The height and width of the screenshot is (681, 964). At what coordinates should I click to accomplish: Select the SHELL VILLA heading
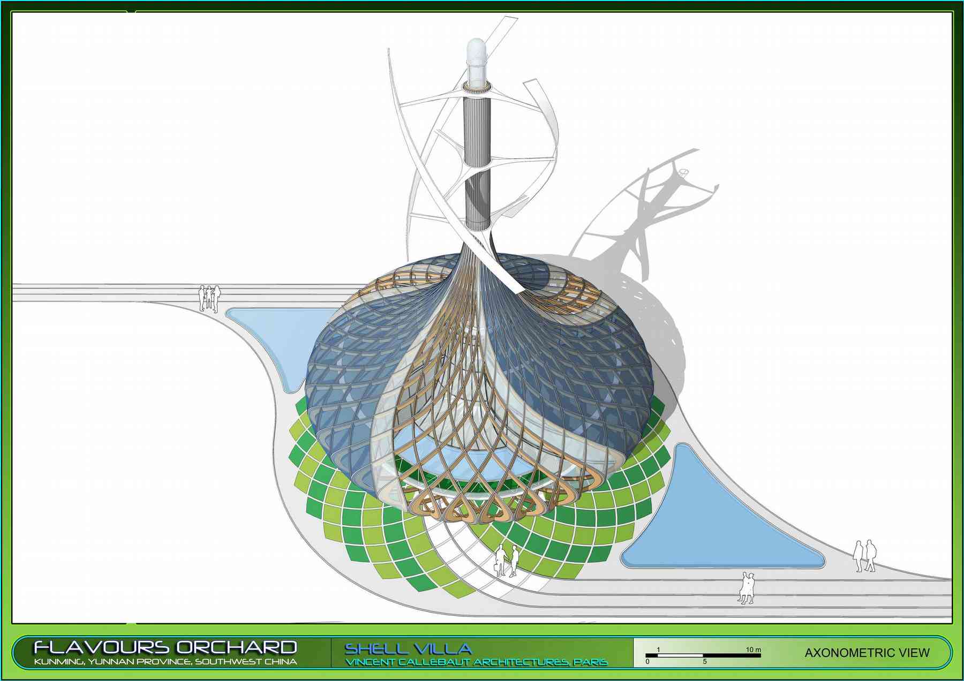click(408, 649)
